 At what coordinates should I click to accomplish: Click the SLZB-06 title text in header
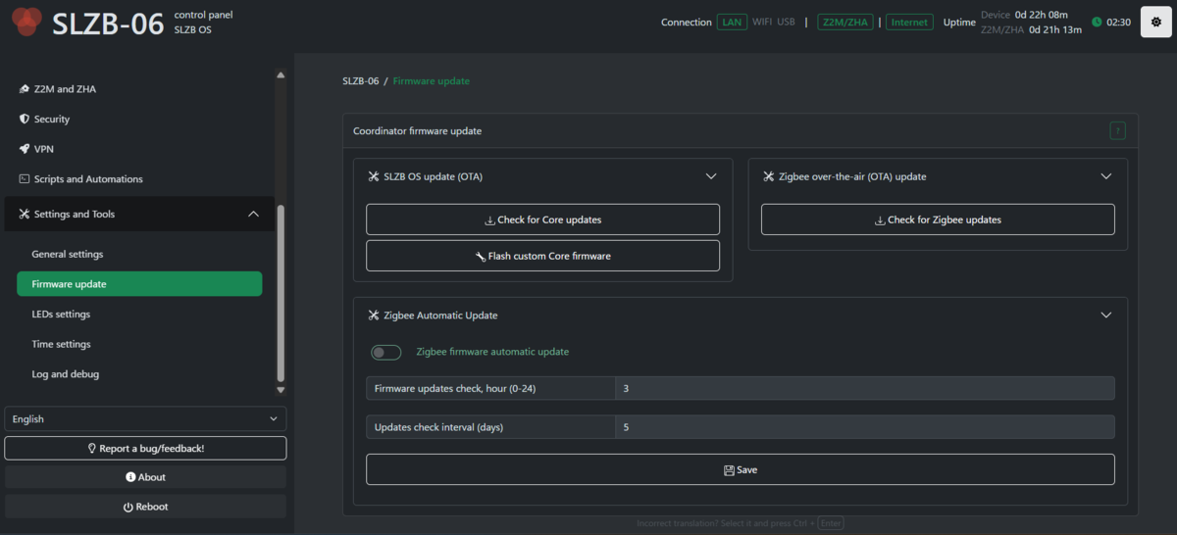[108, 22]
